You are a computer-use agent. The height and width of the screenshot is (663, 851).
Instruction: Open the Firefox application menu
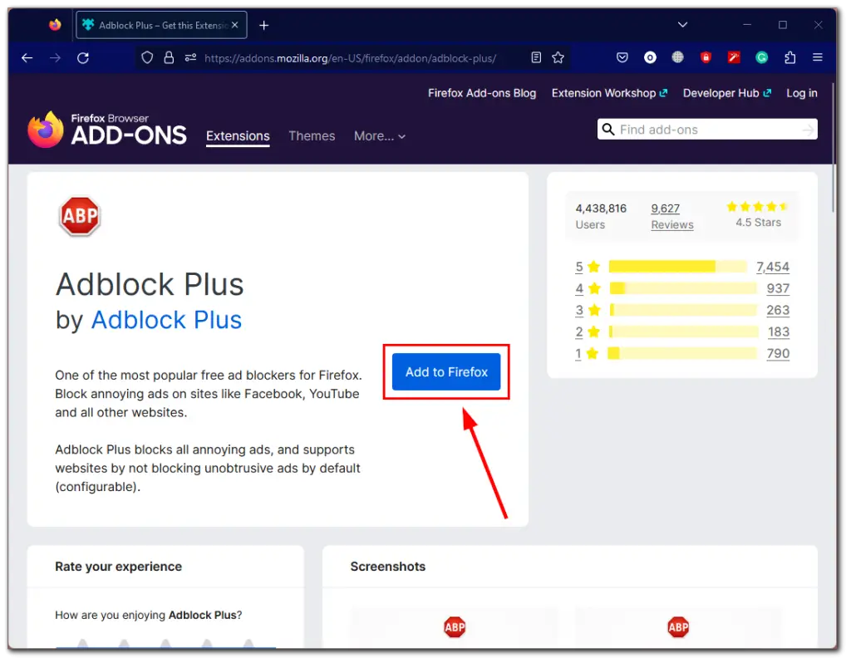(818, 57)
